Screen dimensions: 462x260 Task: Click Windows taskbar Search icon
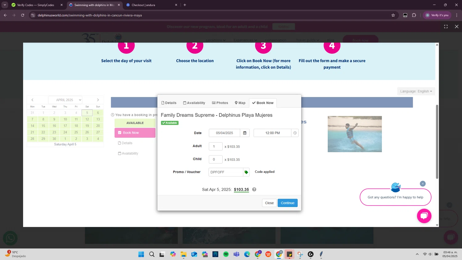(152, 254)
